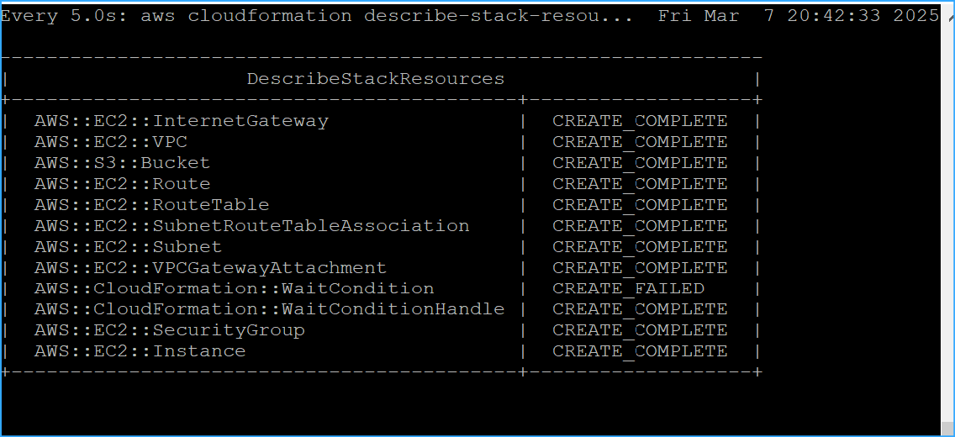Click the AWS::EC2::SubnetRouteTableAssociation entry
Viewport: 955px width, 437px height.
coord(251,226)
